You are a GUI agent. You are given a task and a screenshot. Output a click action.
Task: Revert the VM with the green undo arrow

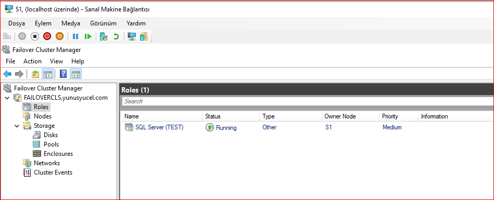tap(116, 36)
